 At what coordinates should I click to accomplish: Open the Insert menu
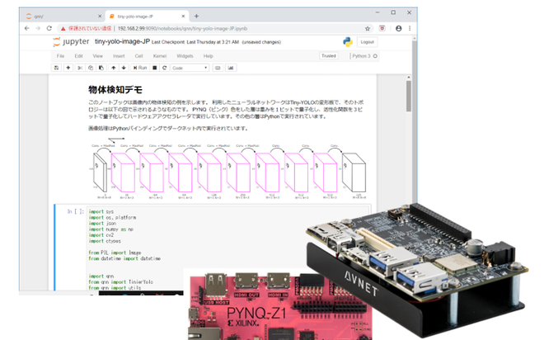(x=119, y=56)
